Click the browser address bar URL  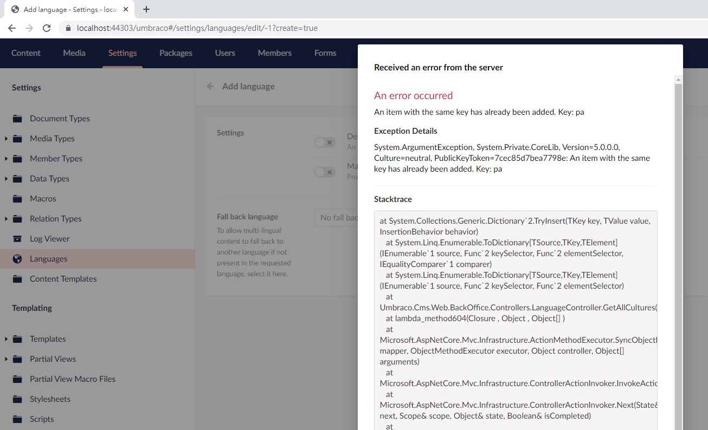click(197, 28)
